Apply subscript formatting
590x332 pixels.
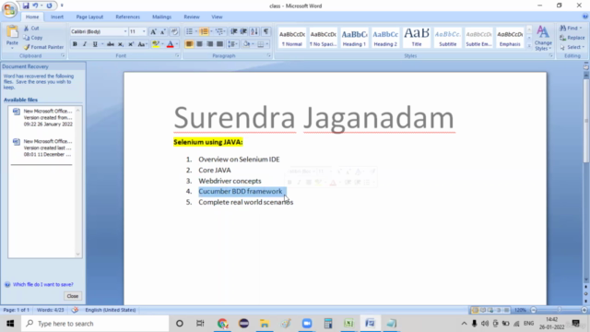[121, 44]
